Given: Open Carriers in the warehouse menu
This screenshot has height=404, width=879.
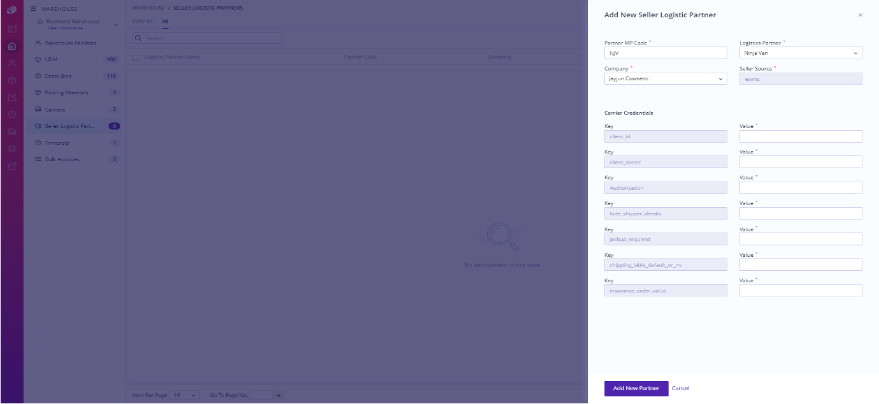Looking at the screenshot, I should tap(55, 110).
